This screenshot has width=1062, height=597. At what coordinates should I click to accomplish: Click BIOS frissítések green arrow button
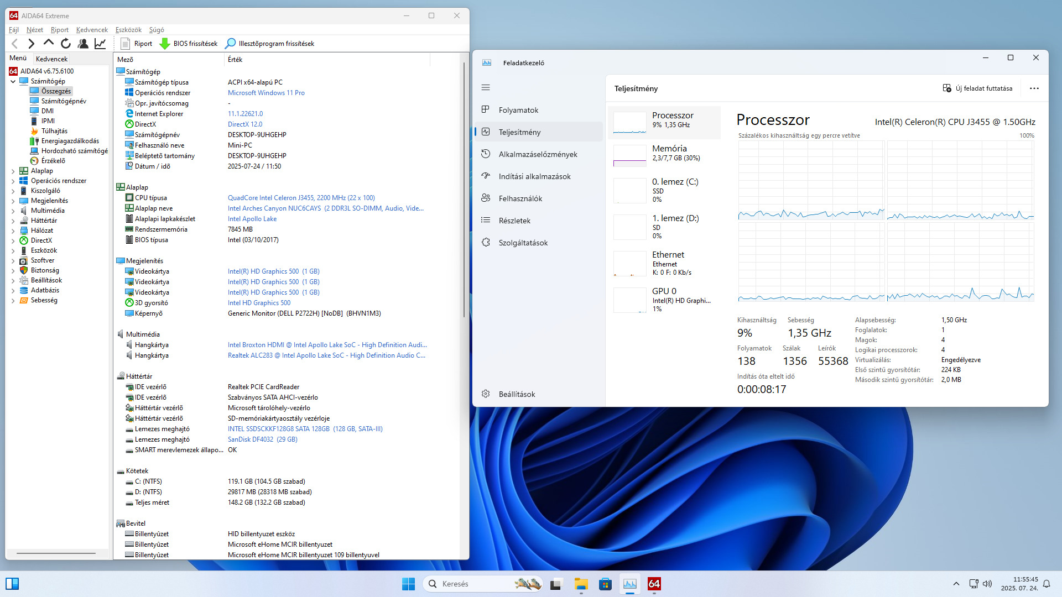point(189,44)
